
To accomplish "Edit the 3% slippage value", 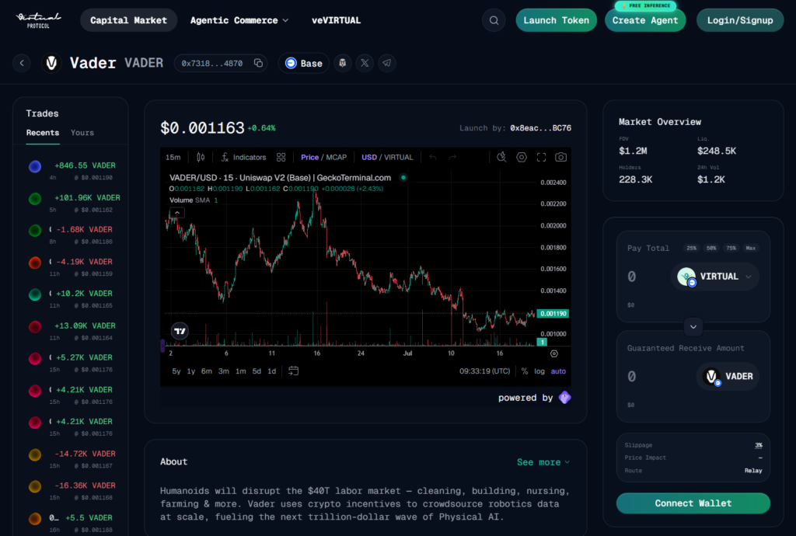I will [x=759, y=445].
